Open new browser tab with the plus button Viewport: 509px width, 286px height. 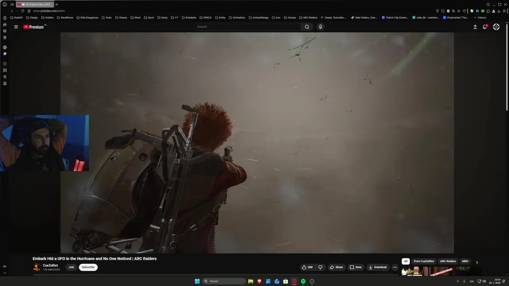(x=56, y=4)
